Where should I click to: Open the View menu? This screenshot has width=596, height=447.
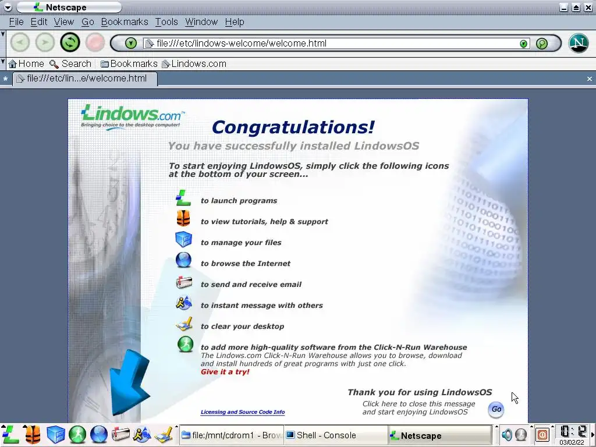click(63, 22)
